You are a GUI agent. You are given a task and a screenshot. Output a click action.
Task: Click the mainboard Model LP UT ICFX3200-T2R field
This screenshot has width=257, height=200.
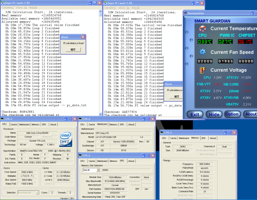[113, 137]
